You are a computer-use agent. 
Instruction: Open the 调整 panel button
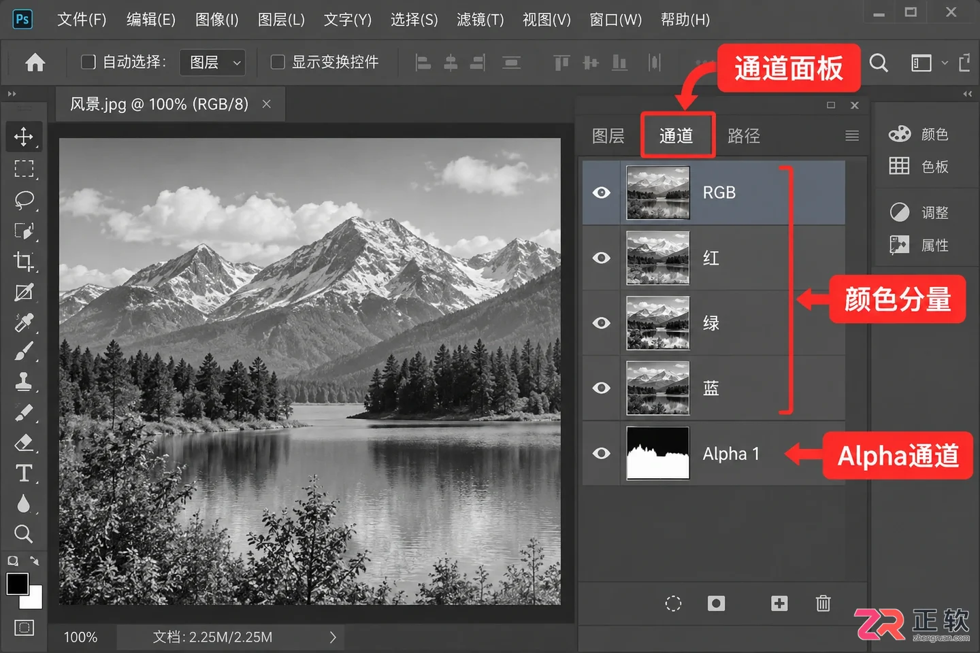click(x=919, y=213)
